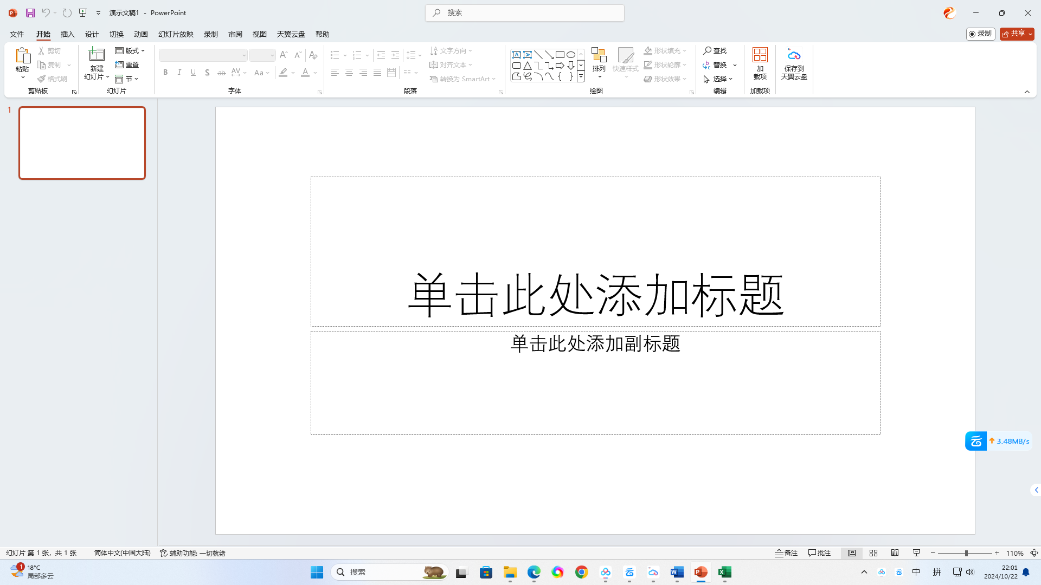Click 保存到天翼云盘 icon
The width and height of the screenshot is (1041, 585).
point(794,64)
